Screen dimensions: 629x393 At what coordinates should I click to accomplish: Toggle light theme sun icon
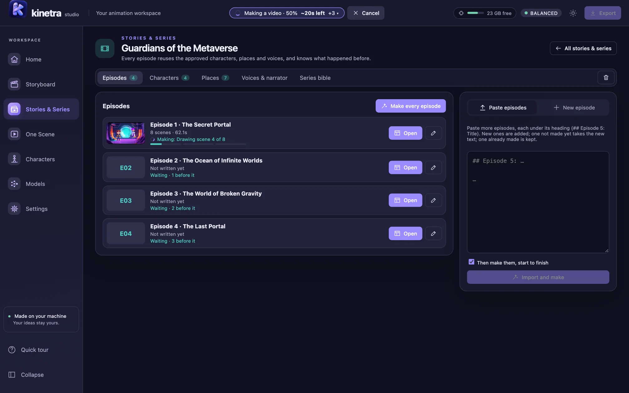(573, 13)
